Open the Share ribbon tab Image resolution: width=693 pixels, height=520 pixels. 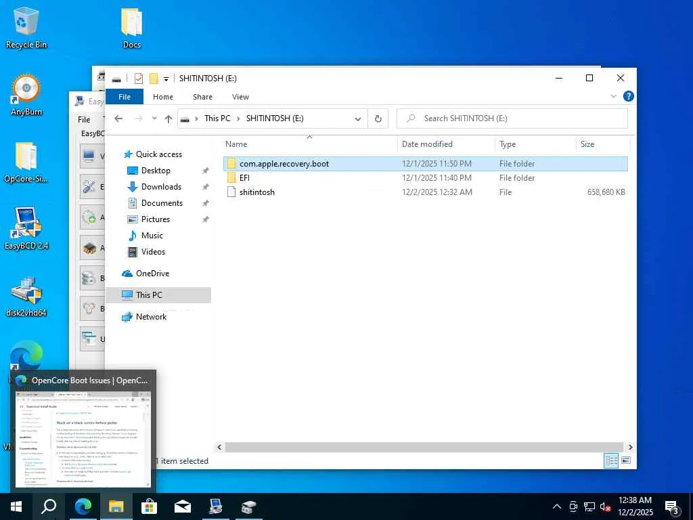(202, 97)
